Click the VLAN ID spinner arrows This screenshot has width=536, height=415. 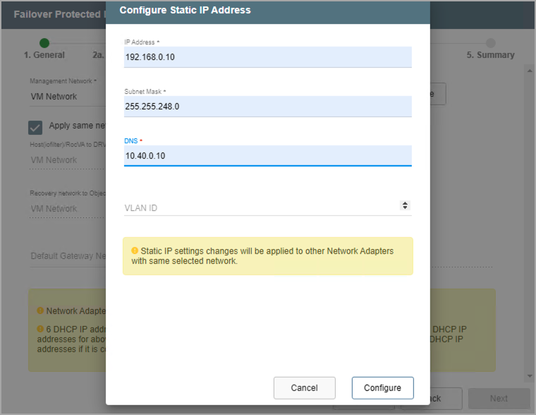point(405,205)
